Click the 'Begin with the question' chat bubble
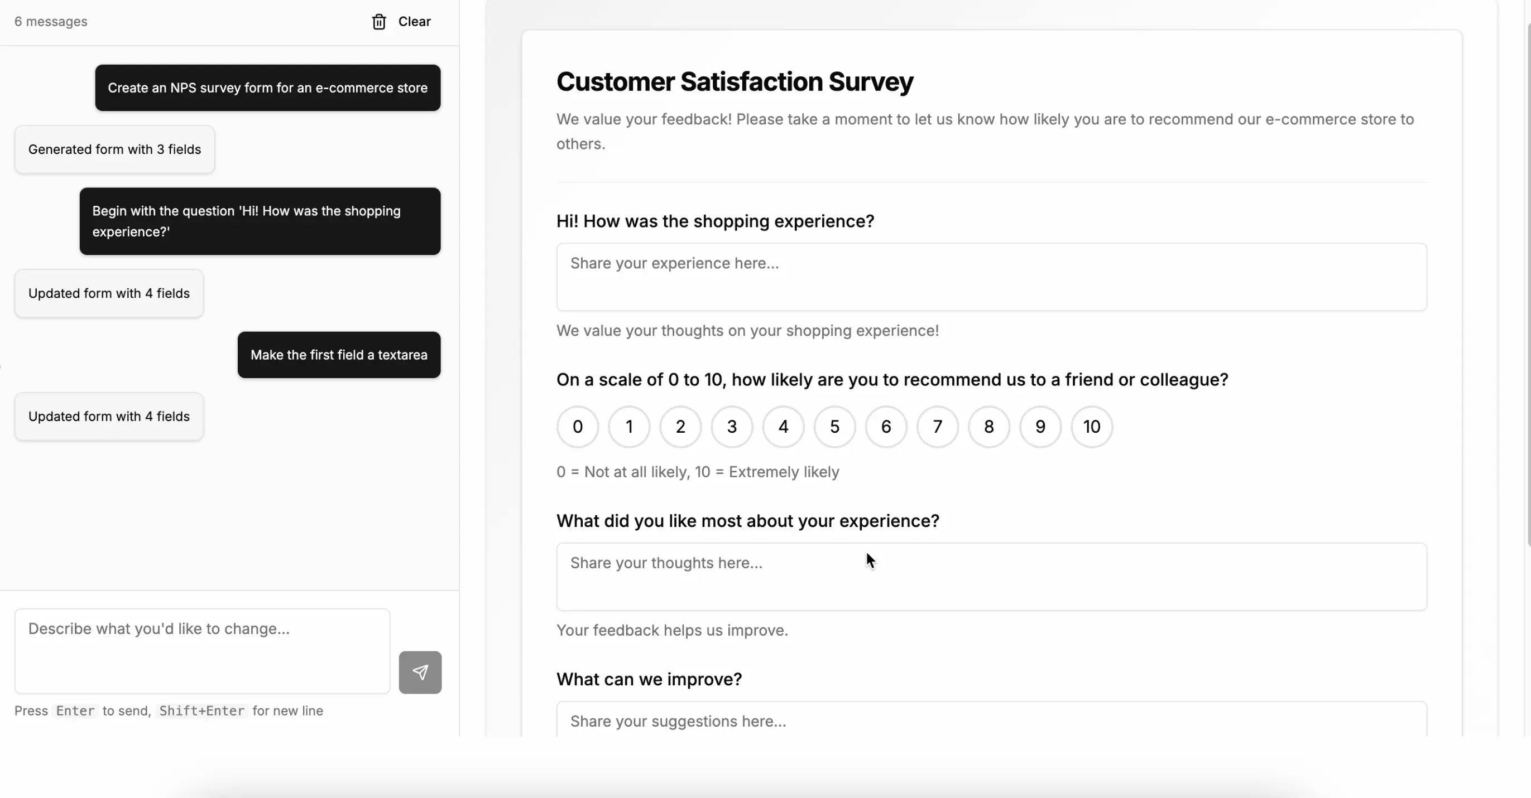Screen dimensions: 1531x798 point(260,221)
